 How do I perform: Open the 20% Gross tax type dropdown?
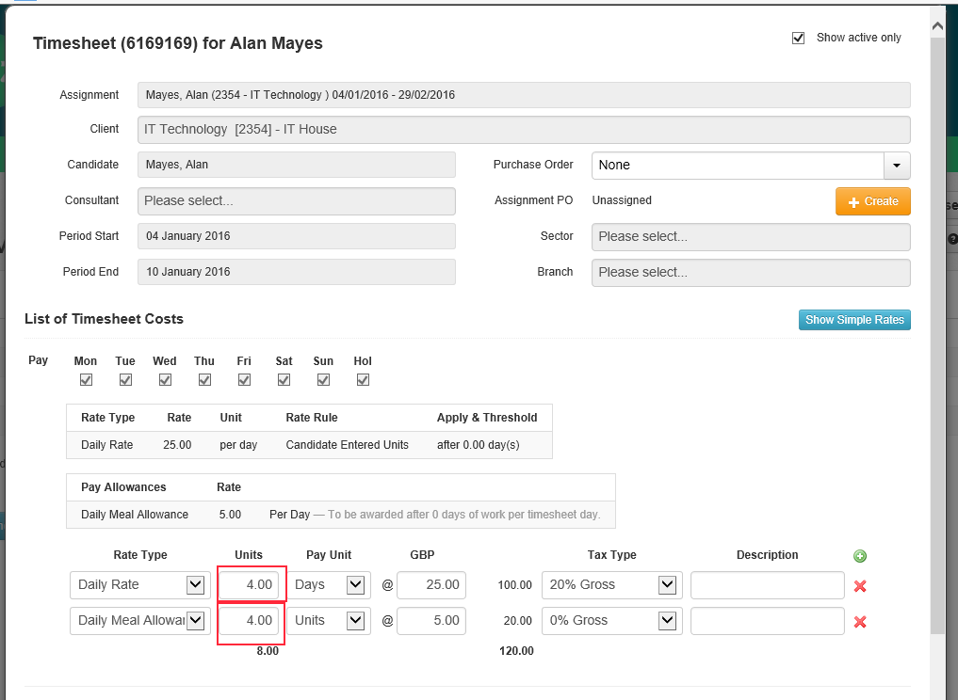(611, 585)
